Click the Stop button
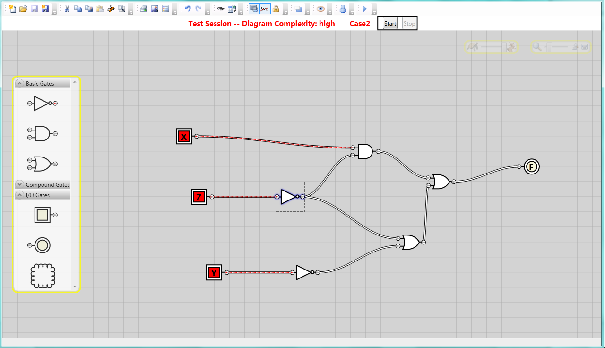This screenshot has width=605, height=348. pos(409,24)
